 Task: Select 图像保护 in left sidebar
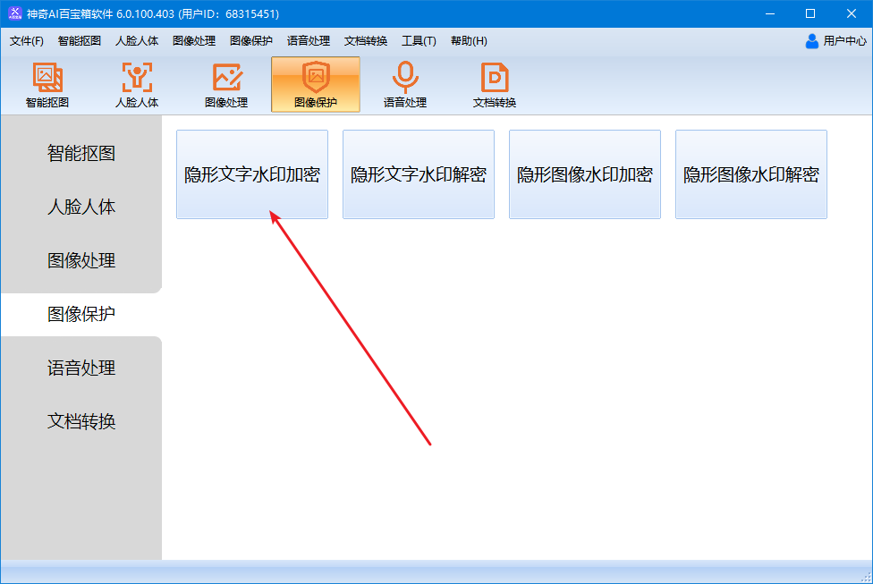pyautogui.click(x=81, y=314)
